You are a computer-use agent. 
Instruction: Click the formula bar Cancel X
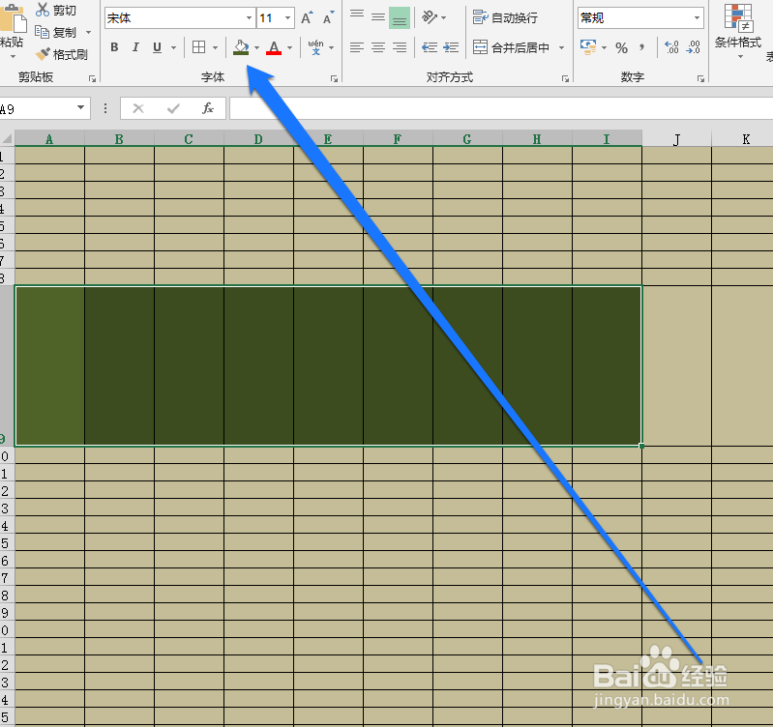tap(138, 108)
